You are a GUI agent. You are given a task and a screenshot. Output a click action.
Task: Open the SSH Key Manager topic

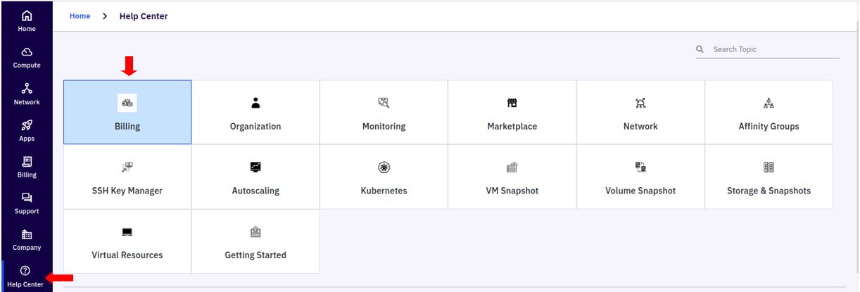pyautogui.click(x=127, y=177)
